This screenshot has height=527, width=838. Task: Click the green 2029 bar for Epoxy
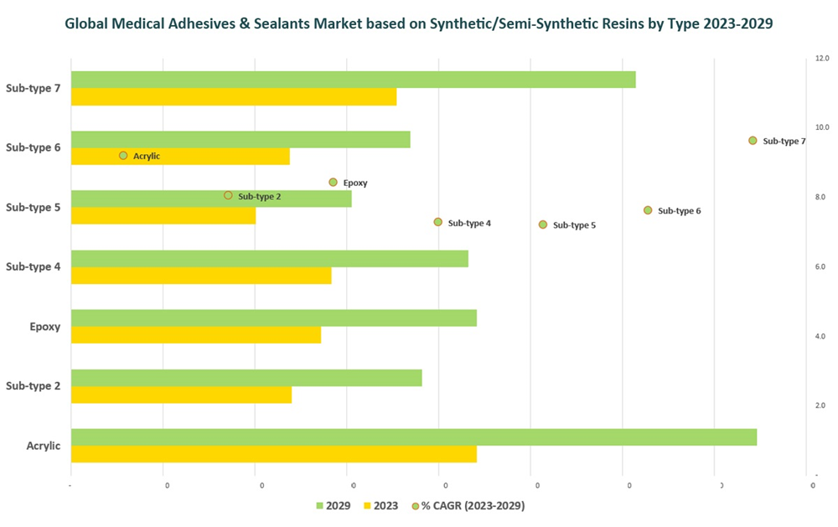tap(273, 318)
